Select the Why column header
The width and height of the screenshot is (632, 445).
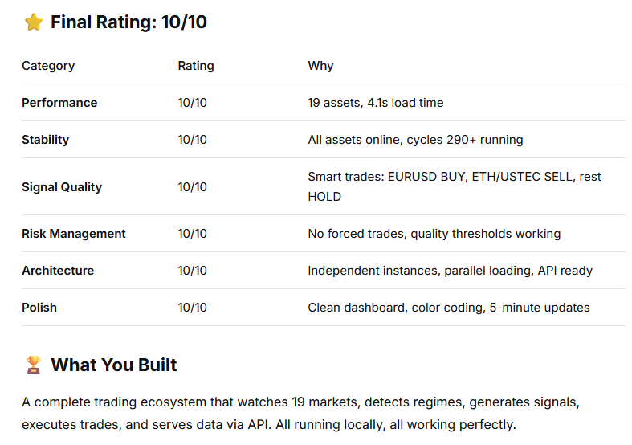320,66
